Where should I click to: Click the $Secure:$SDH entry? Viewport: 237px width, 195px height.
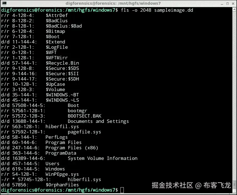pos(62,79)
